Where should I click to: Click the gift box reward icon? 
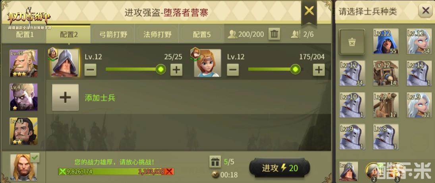tap(215, 162)
